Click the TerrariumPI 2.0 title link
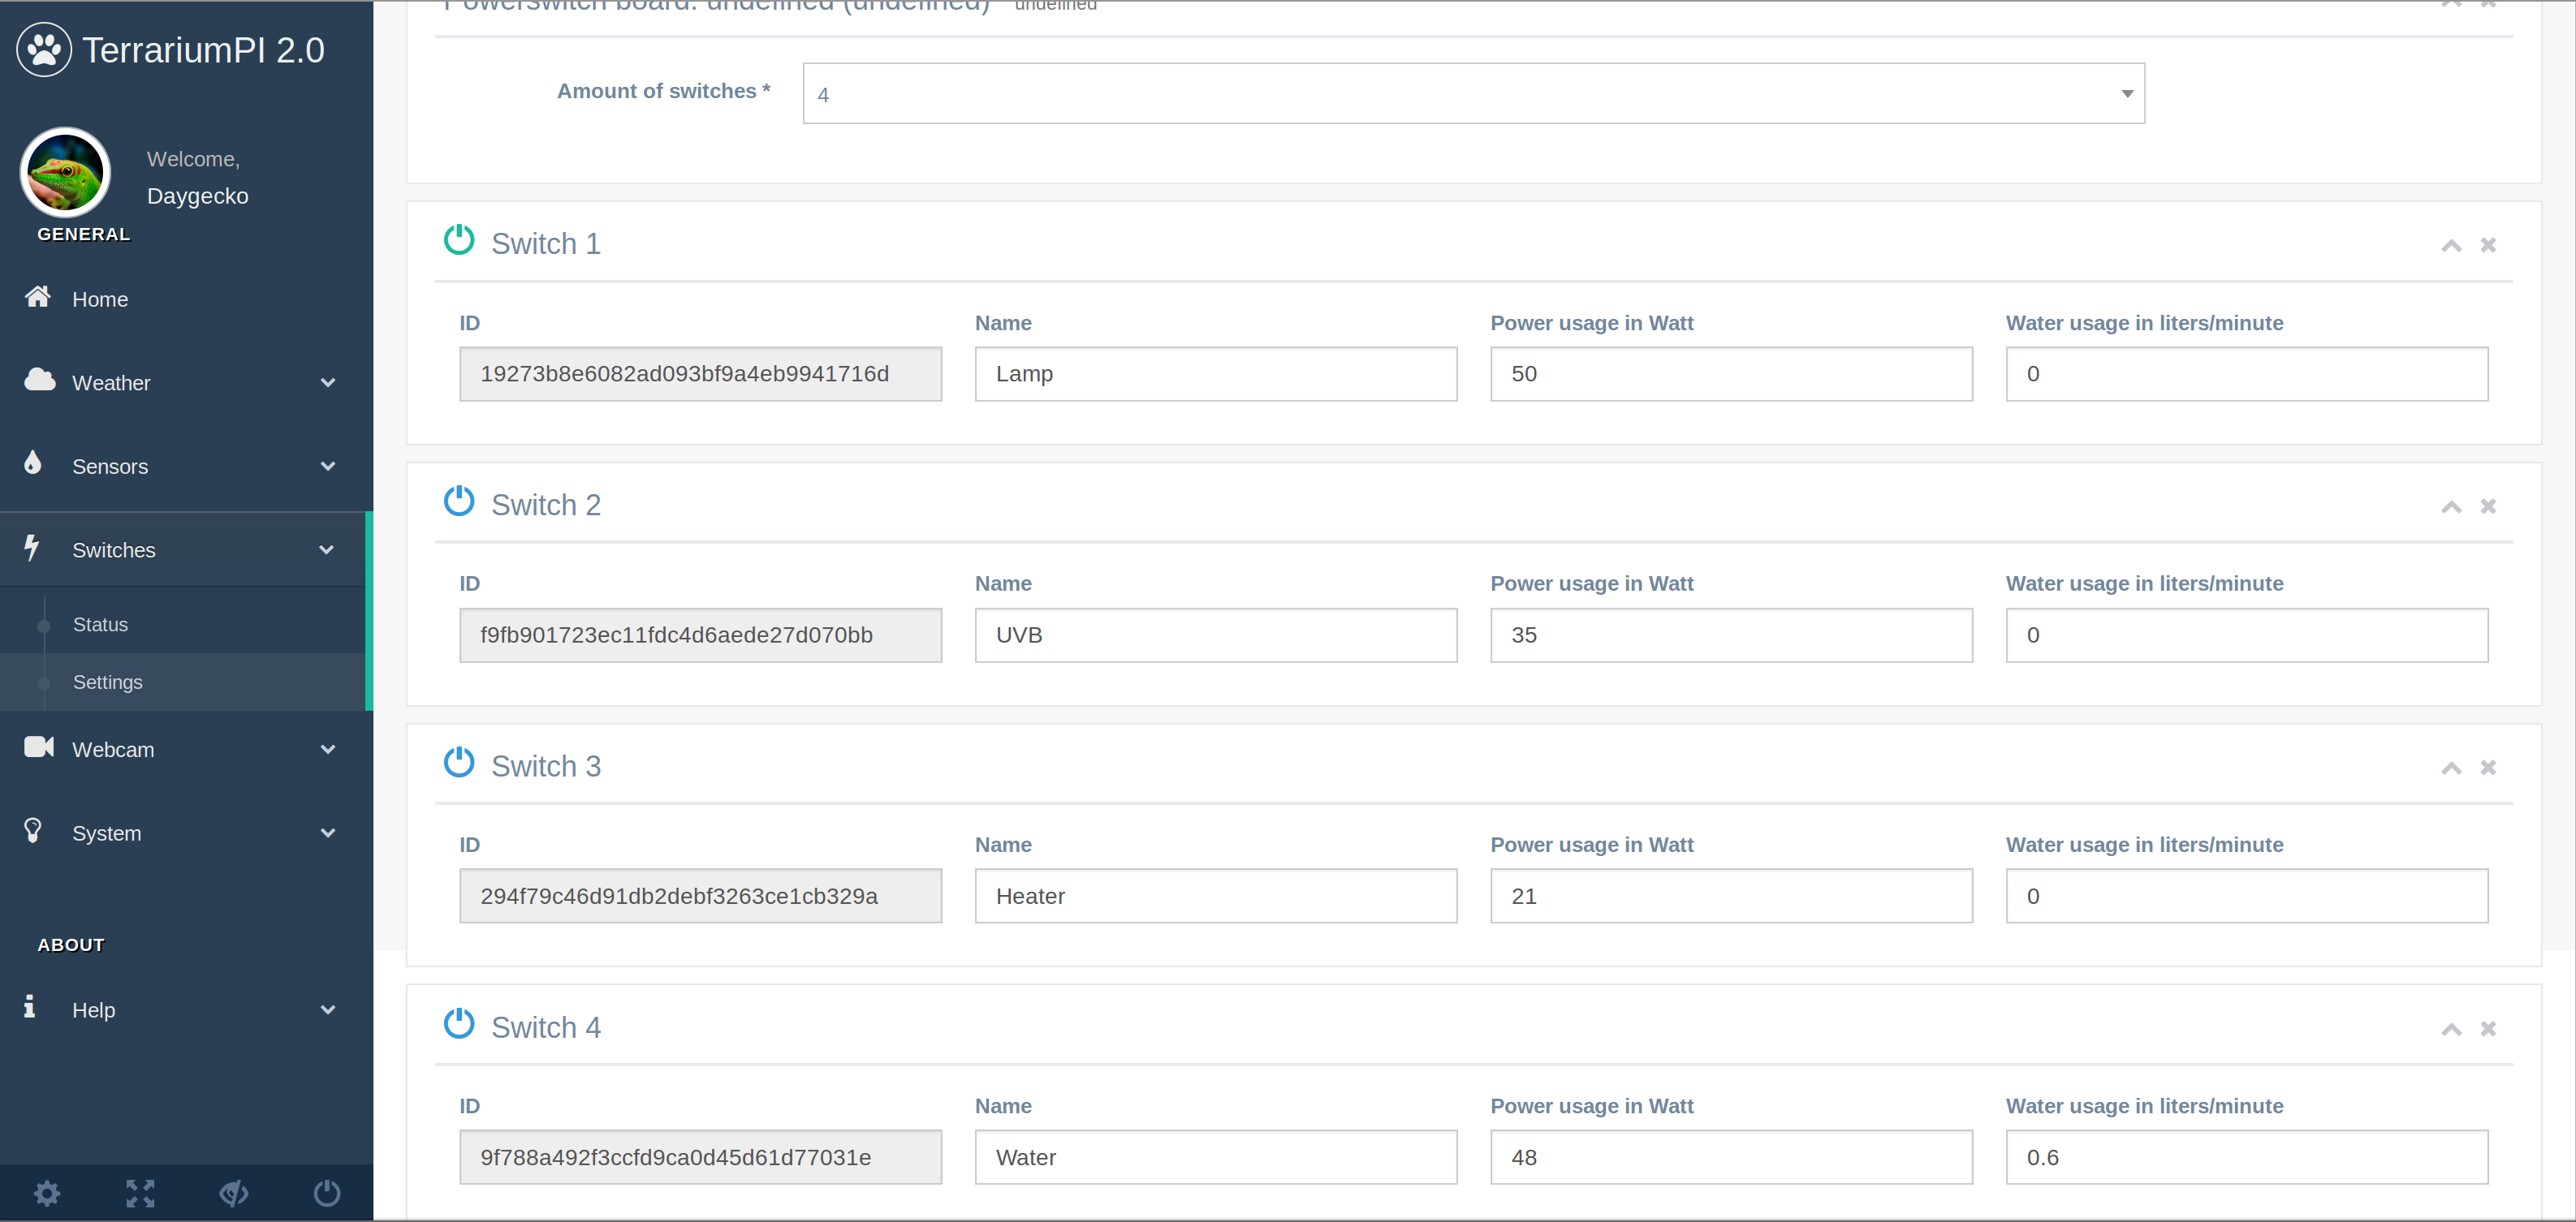Screen dimensions: 2576x1222 pyautogui.click(x=203, y=50)
